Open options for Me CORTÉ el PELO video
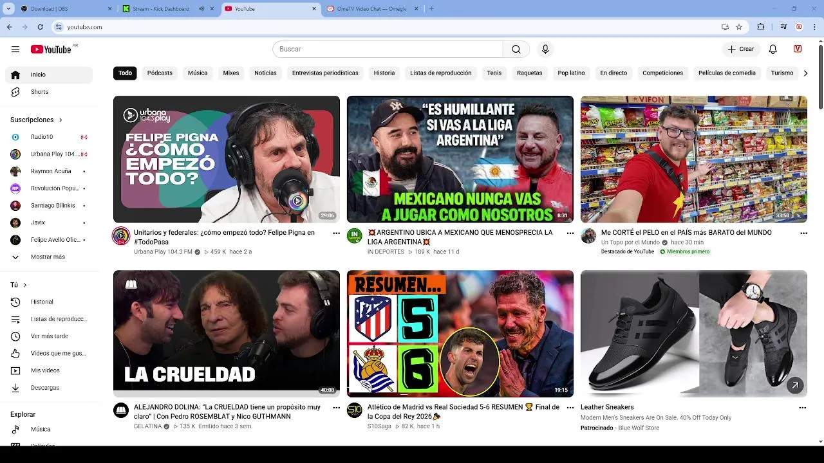Image resolution: width=824 pixels, height=463 pixels. (x=803, y=233)
